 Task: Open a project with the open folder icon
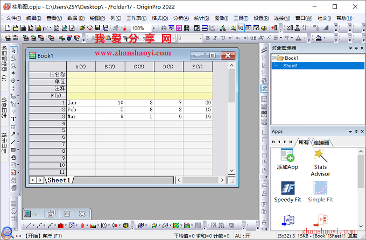pos(82,28)
